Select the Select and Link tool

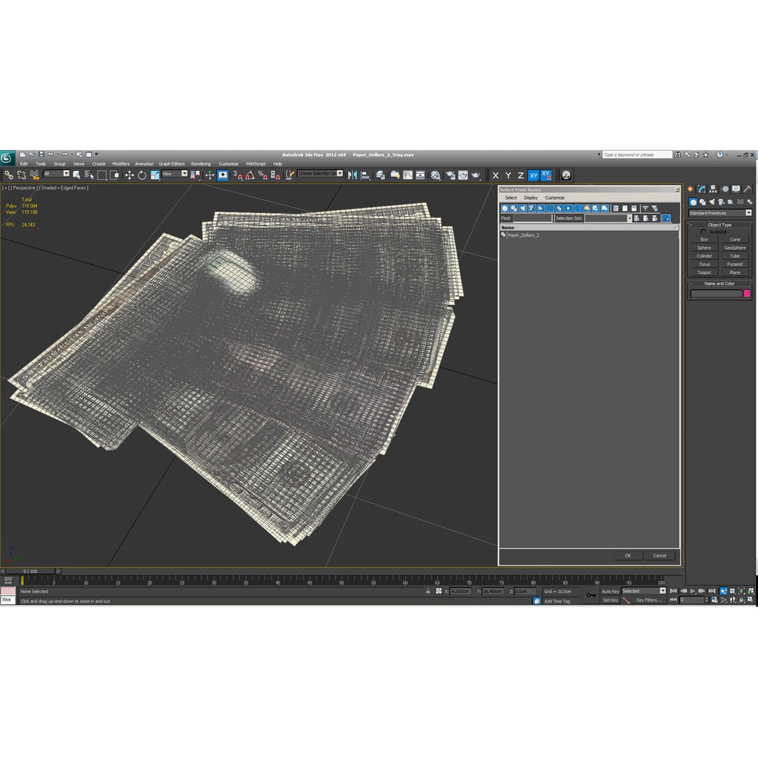8,175
